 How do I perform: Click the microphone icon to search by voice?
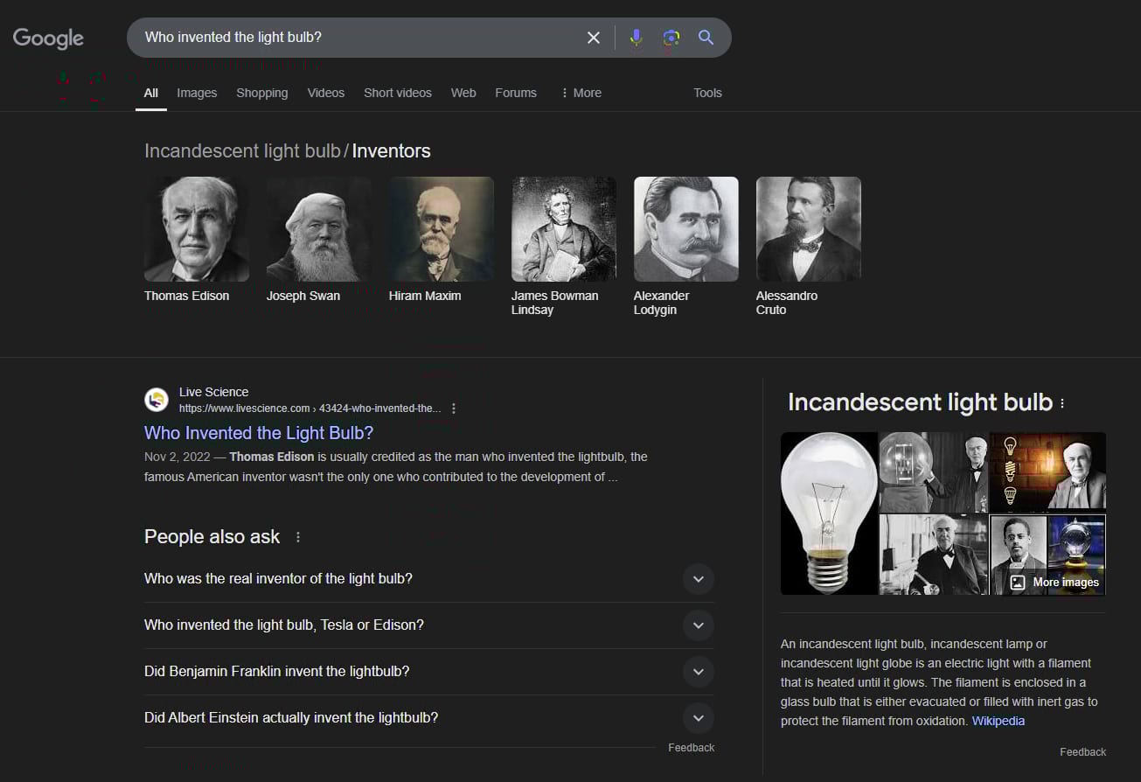click(x=636, y=38)
